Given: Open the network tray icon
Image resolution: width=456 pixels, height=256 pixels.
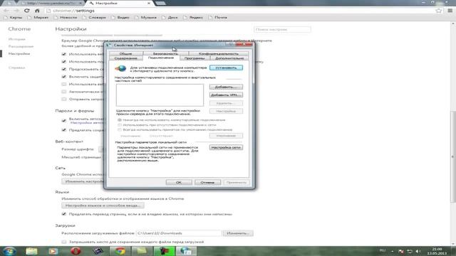Looking at the screenshot, I should pos(410,251).
